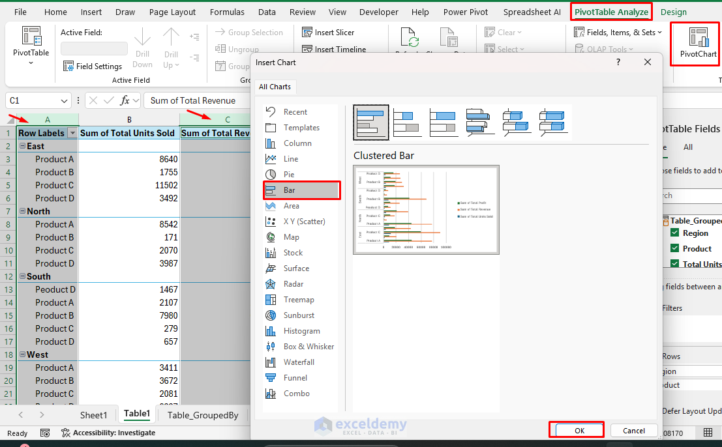Switch to the Design ribbon tab
Screen dimensions: 722x447
pos(673,12)
